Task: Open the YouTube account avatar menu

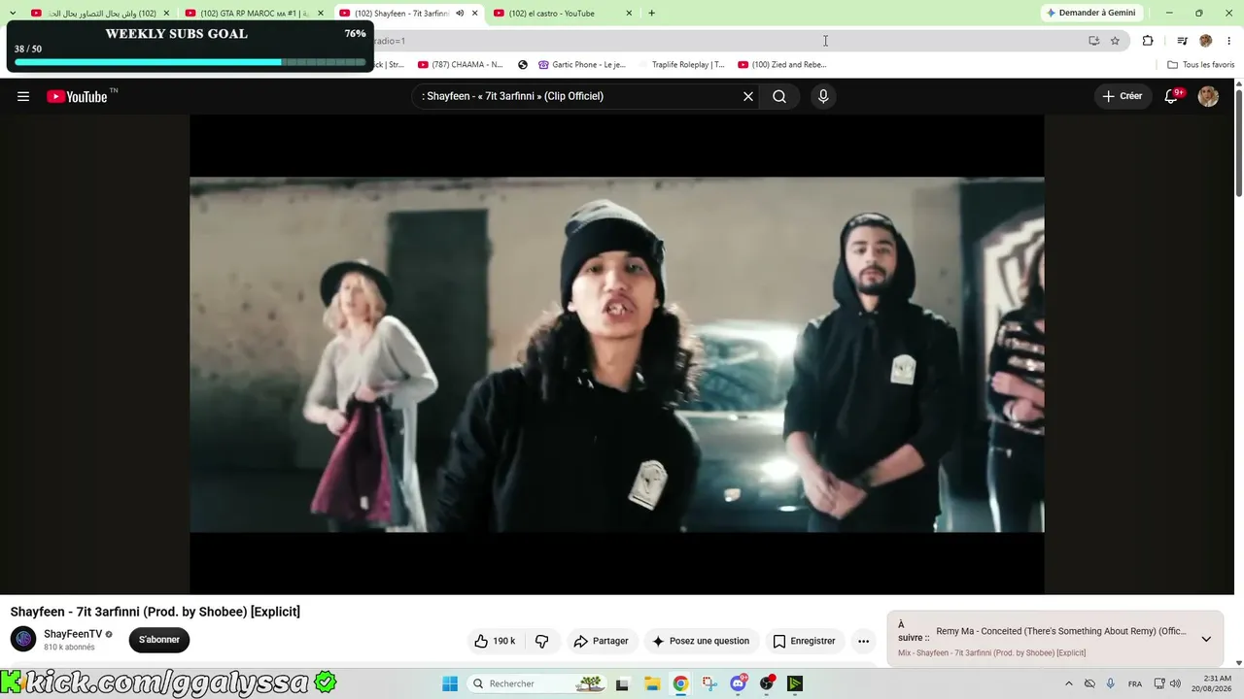Action: [x=1208, y=96]
